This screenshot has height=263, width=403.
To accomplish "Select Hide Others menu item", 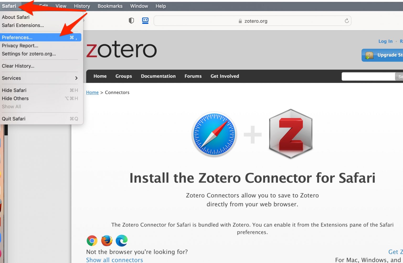I will tap(41, 98).
